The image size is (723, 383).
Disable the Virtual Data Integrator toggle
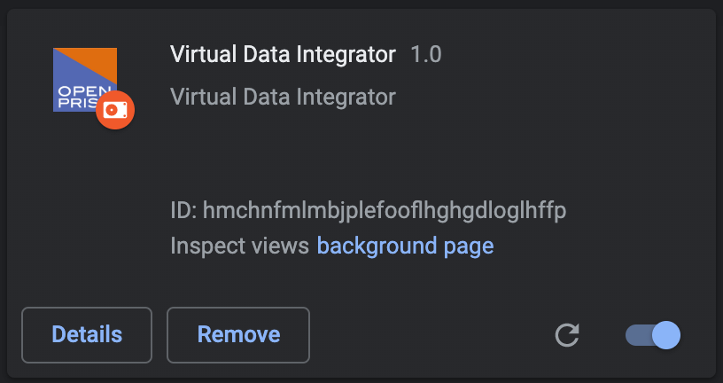pyautogui.click(x=652, y=335)
